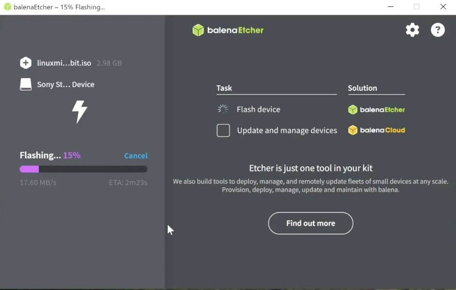
Task: Cancel the flashing process
Action: coord(136,156)
